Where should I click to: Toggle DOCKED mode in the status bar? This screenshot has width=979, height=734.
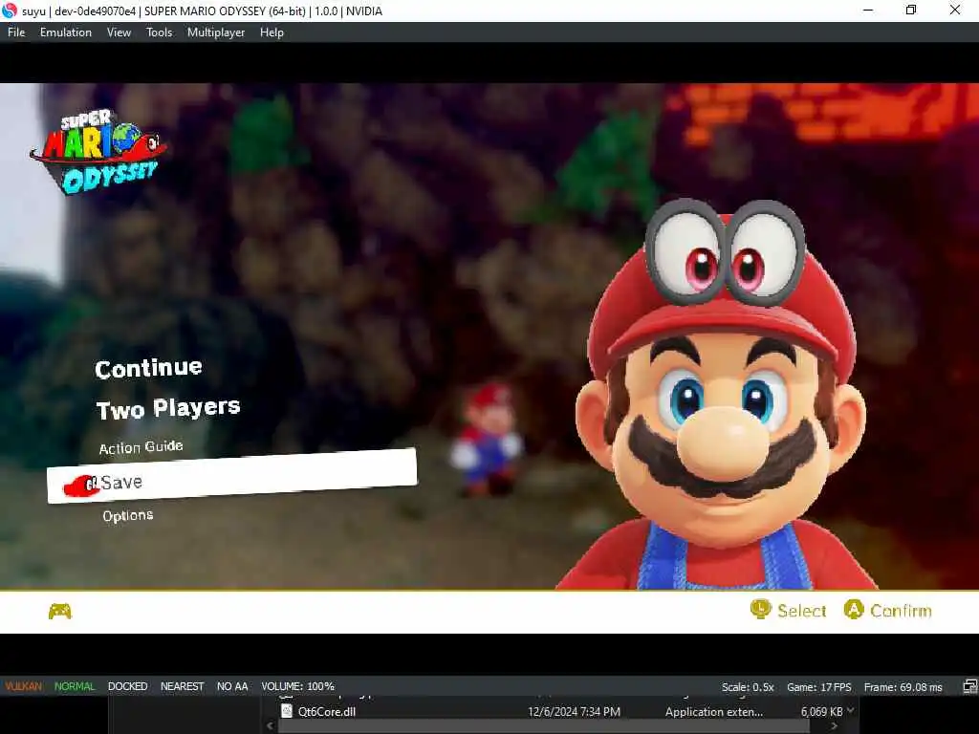tap(127, 686)
